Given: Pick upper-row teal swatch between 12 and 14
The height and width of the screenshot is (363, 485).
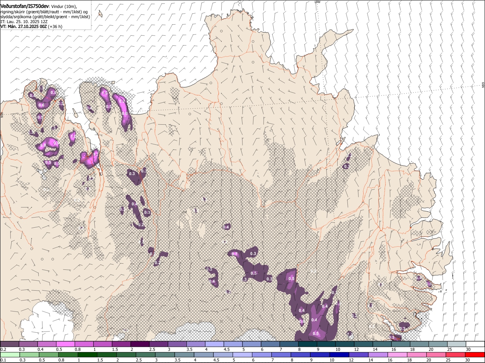Looking at the screenshot, I should click(363, 344).
